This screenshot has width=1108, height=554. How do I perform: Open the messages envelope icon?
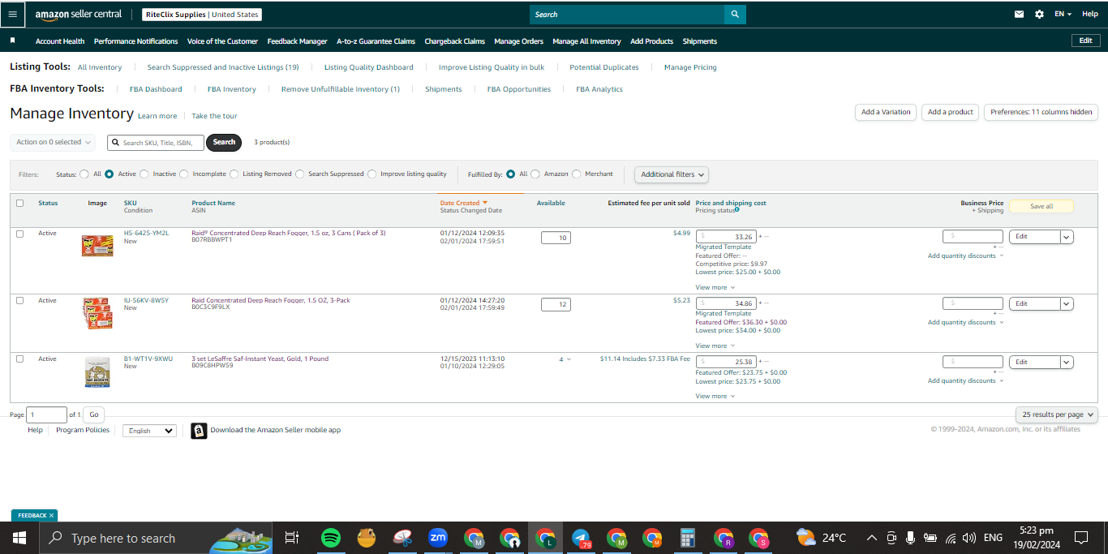1020,15
